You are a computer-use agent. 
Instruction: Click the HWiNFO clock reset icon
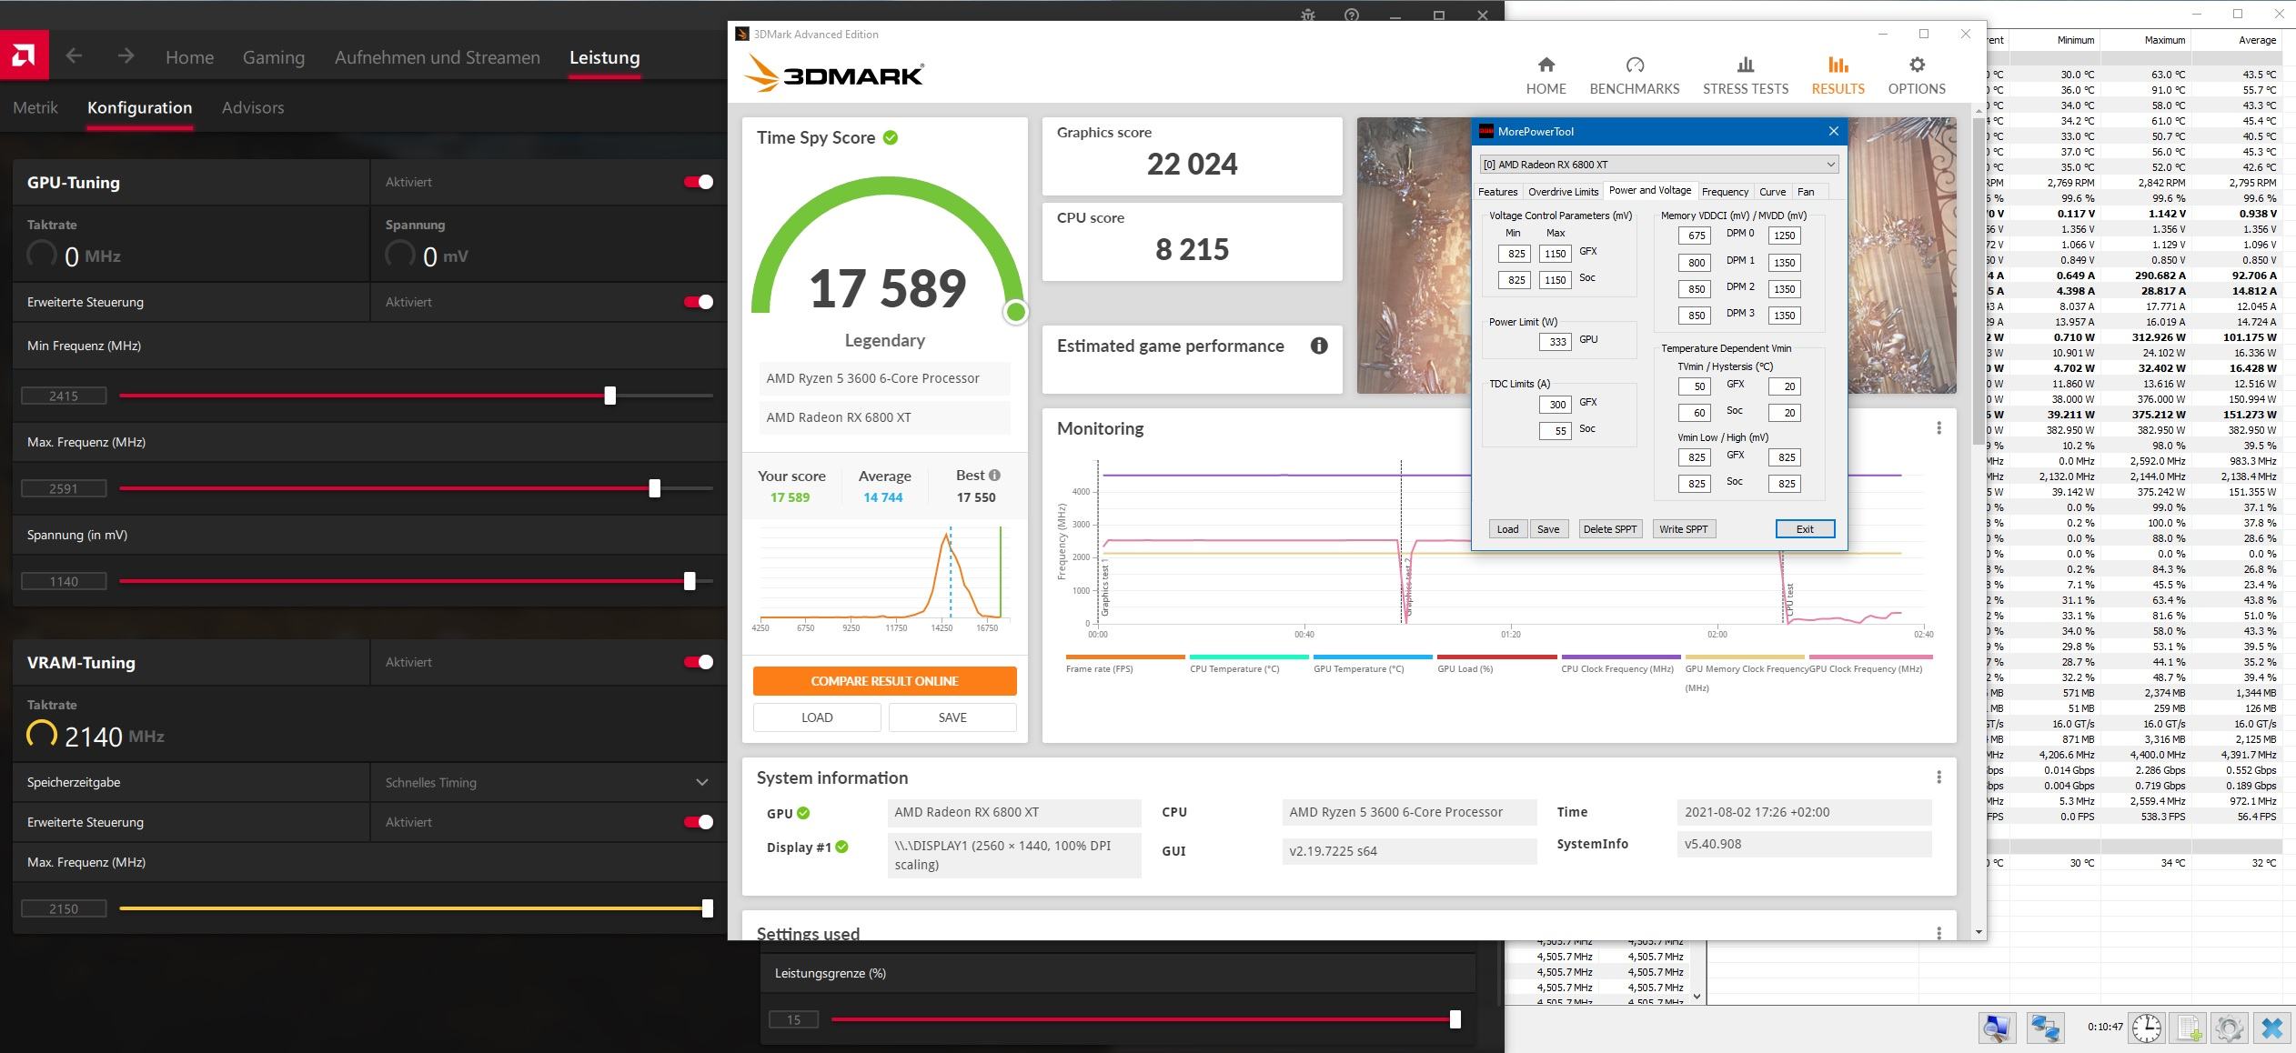[2147, 1028]
